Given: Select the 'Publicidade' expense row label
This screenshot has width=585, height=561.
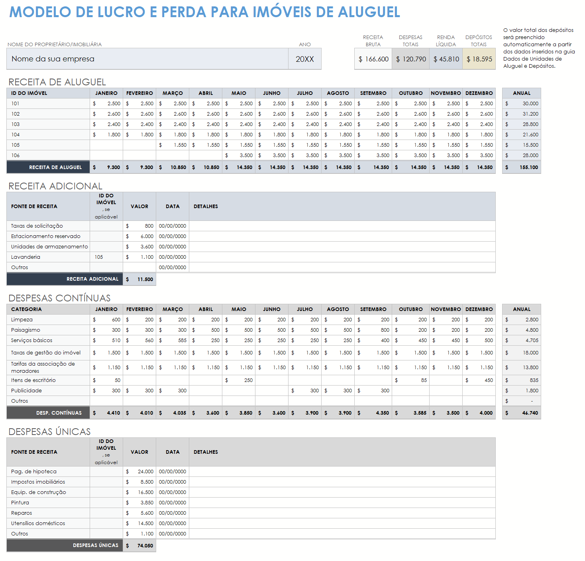Looking at the screenshot, I should [x=48, y=391].
